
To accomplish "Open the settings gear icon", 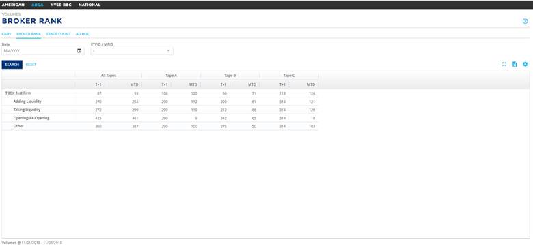I will [x=525, y=64].
